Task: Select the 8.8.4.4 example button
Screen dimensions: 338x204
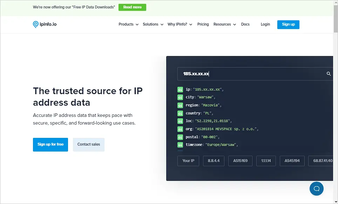Action: point(214,161)
